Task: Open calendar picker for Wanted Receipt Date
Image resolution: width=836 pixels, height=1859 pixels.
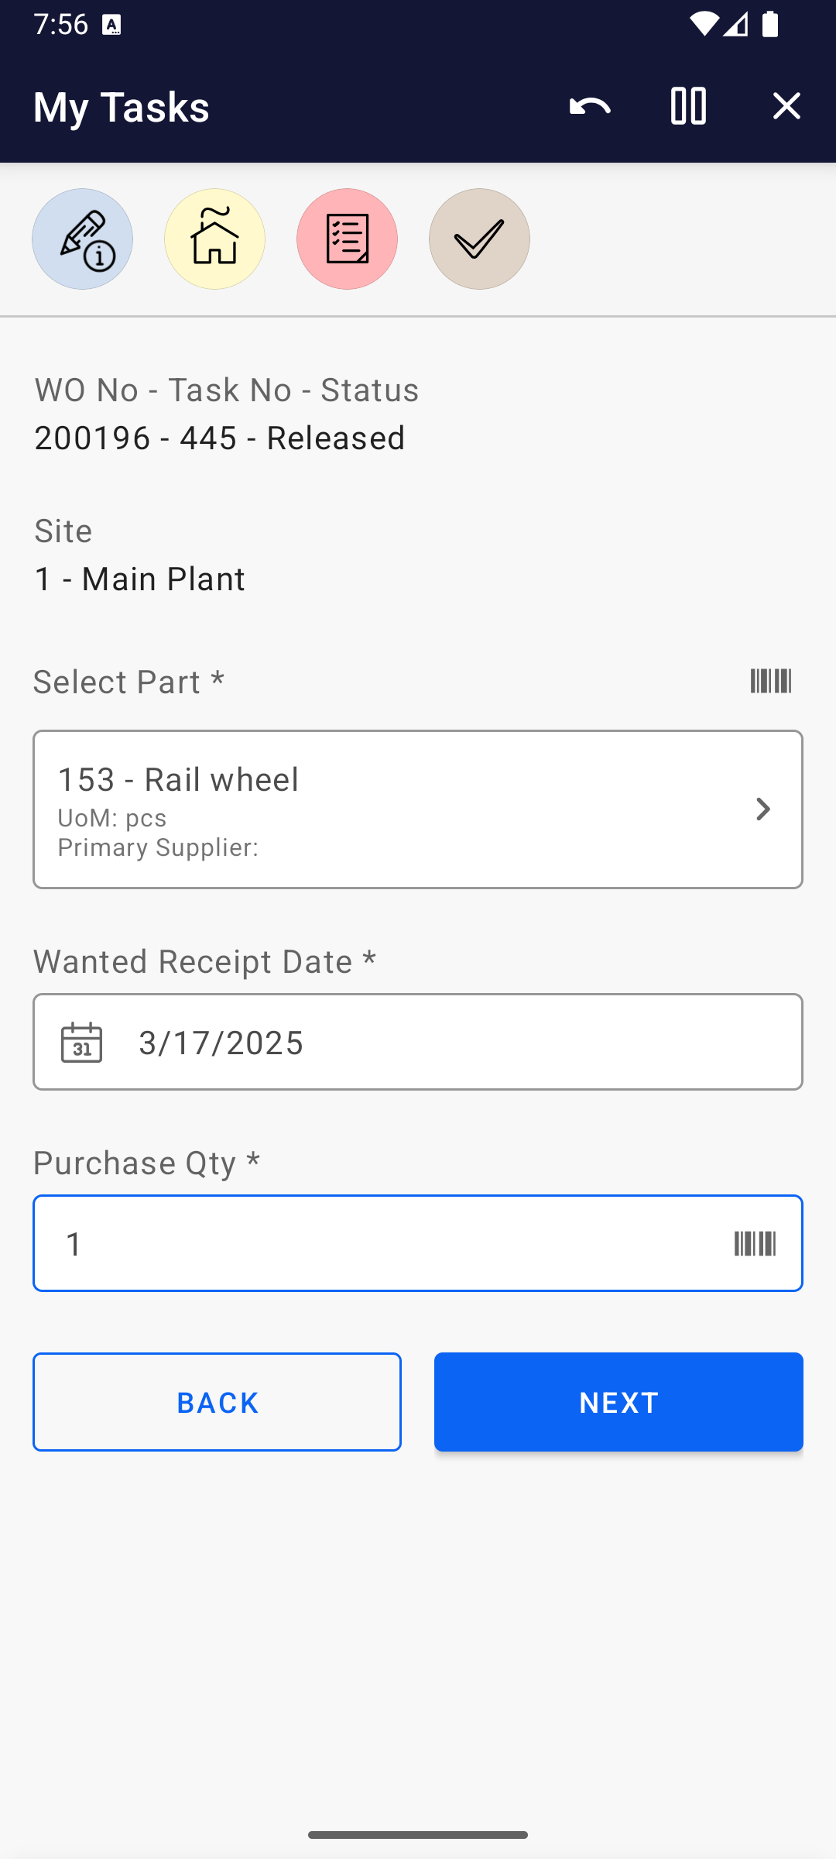Action: coord(82,1043)
